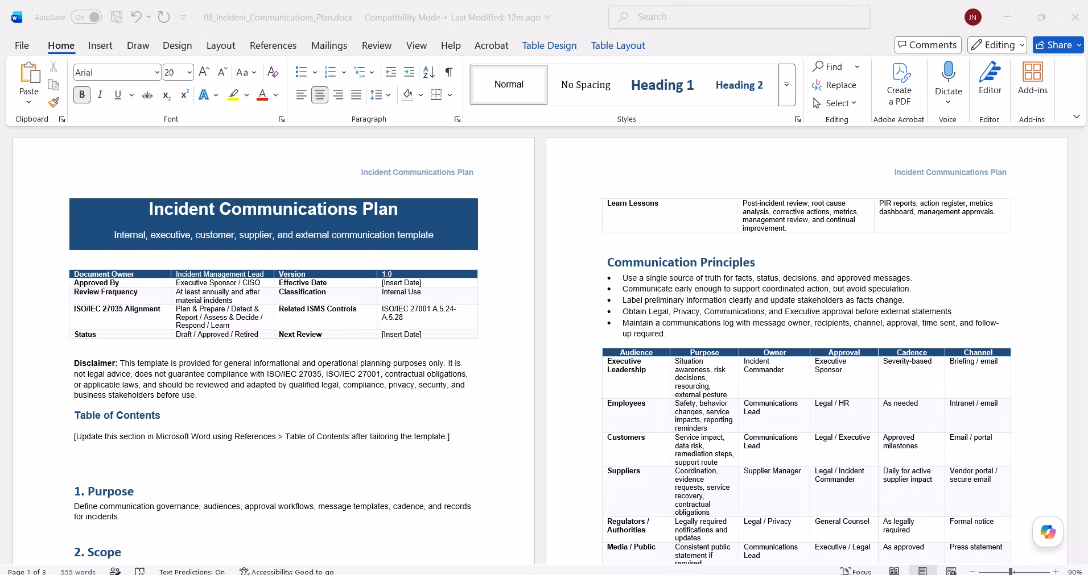Toggle Show/Hide paragraph marks
Viewport: 1088px width, 575px height.
(x=449, y=72)
